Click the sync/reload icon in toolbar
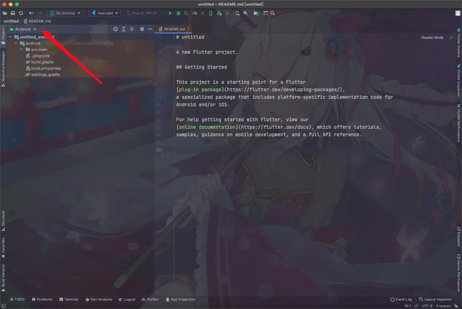The height and width of the screenshot is (309, 462). click(21, 13)
